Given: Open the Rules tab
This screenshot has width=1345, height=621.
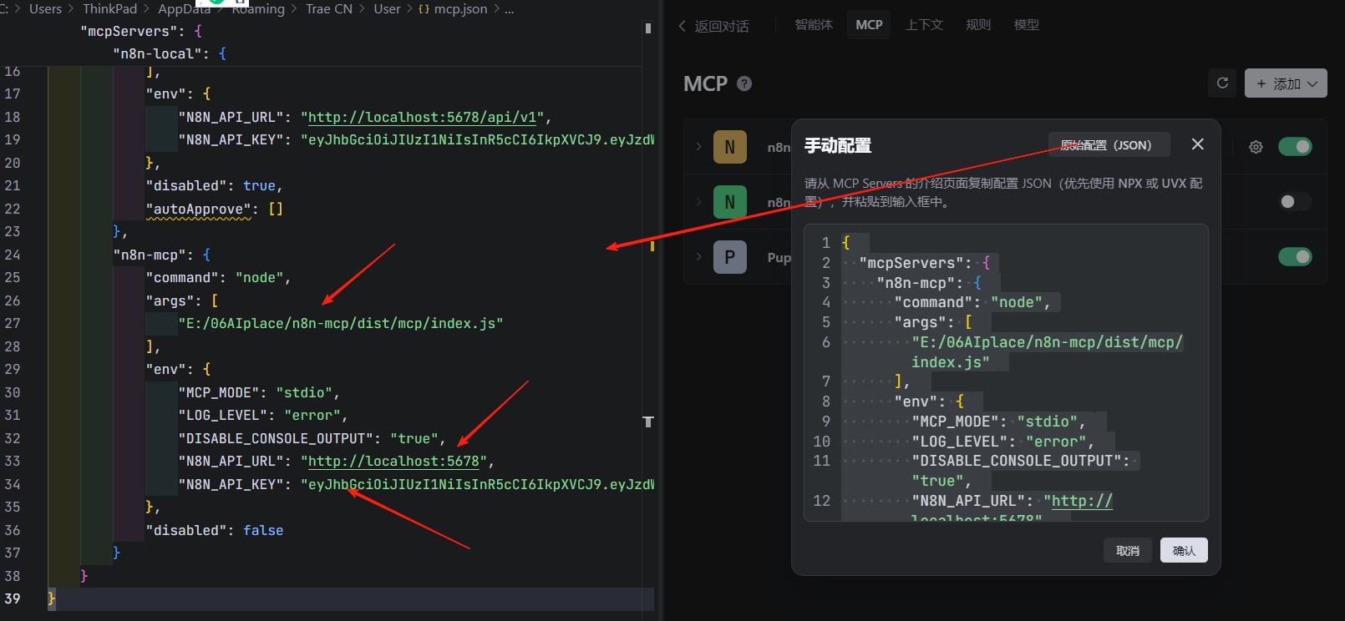Looking at the screenshot, I should point(978,25).
